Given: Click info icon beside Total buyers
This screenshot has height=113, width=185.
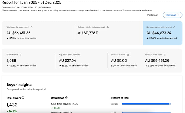Looking at the screenshot, I should click(23, 98).
